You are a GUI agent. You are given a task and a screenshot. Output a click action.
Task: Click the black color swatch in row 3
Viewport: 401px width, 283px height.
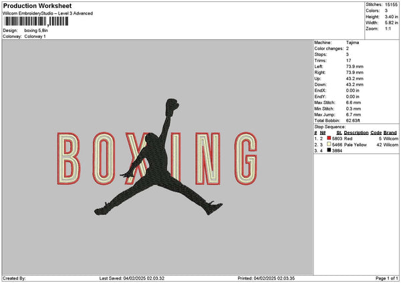(x=329, y=150)
